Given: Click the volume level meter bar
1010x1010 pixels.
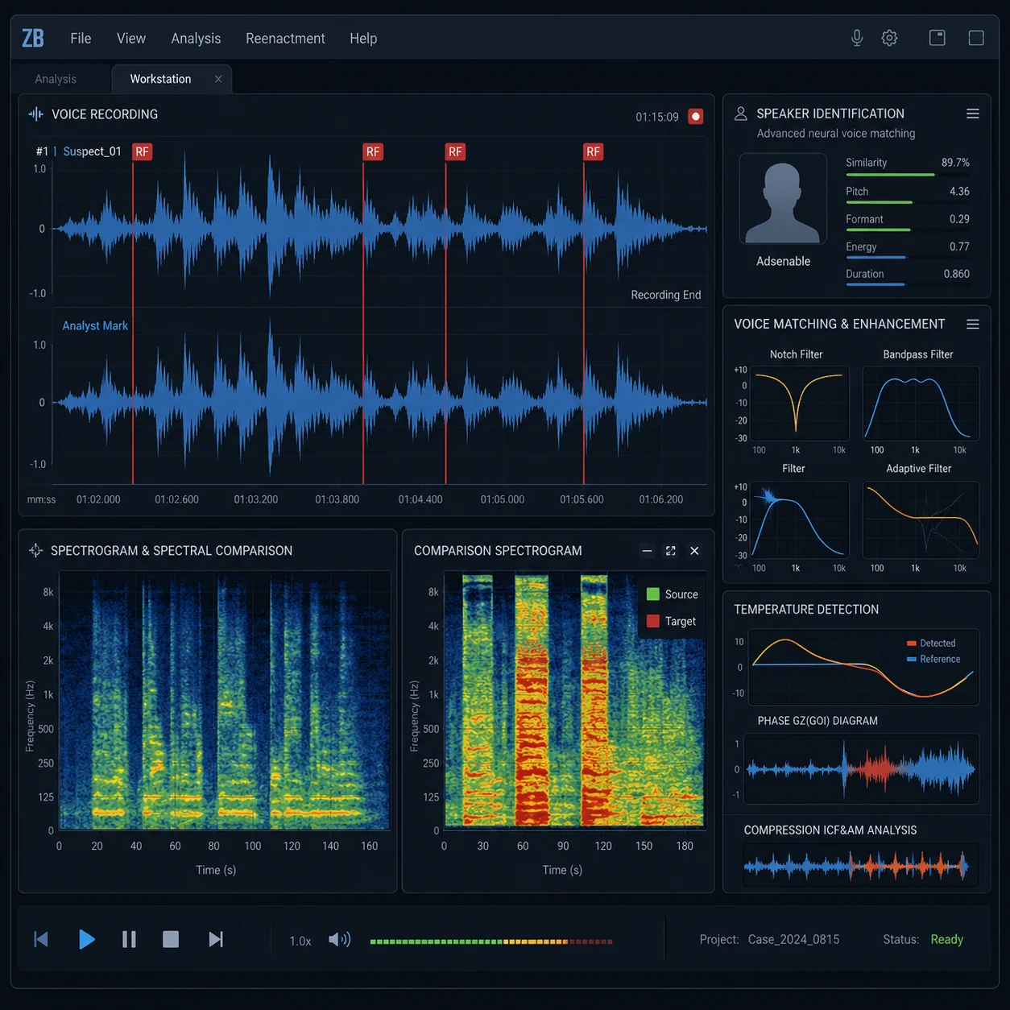Looking at the screenshot, I should tap(491, 941).
